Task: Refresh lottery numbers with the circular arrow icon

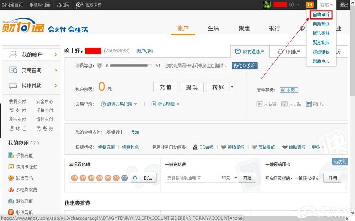Action: pyautogui.click(x=134, y=178)
